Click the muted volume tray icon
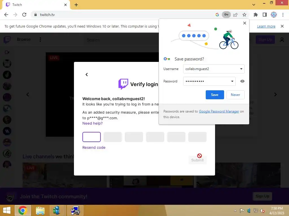The height and width of the screenshot is (216, 289). tap(262, 211)
